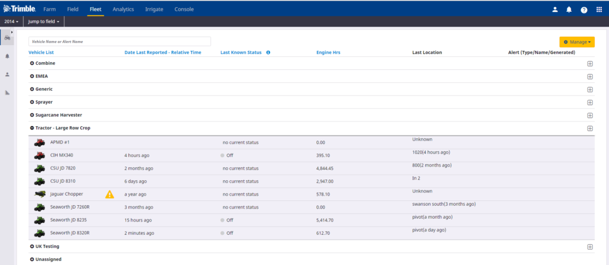Sort by Last Known Status column
Image resolution: width=609 pixels, height=265 pixels.
tap(241, 52)
